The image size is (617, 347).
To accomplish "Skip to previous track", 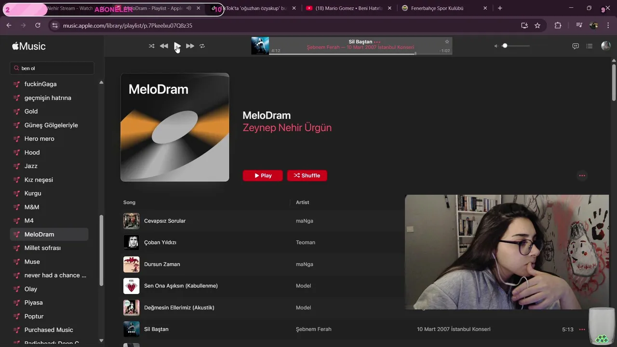I will pyautogui.click(x=164, y=46).
